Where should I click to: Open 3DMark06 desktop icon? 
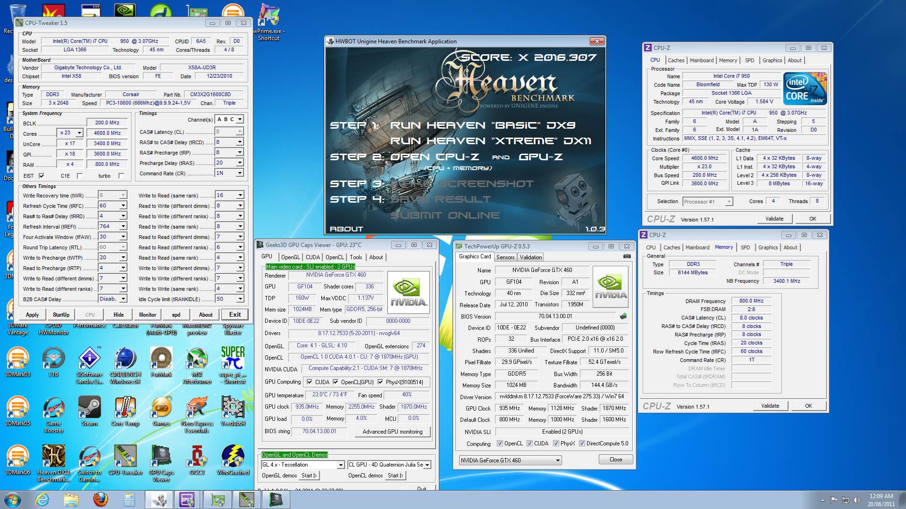(x=17, y=460)
